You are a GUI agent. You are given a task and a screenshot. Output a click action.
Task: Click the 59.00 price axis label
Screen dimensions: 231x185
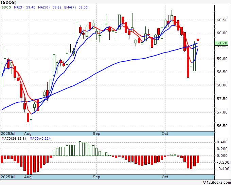[222, 59]
